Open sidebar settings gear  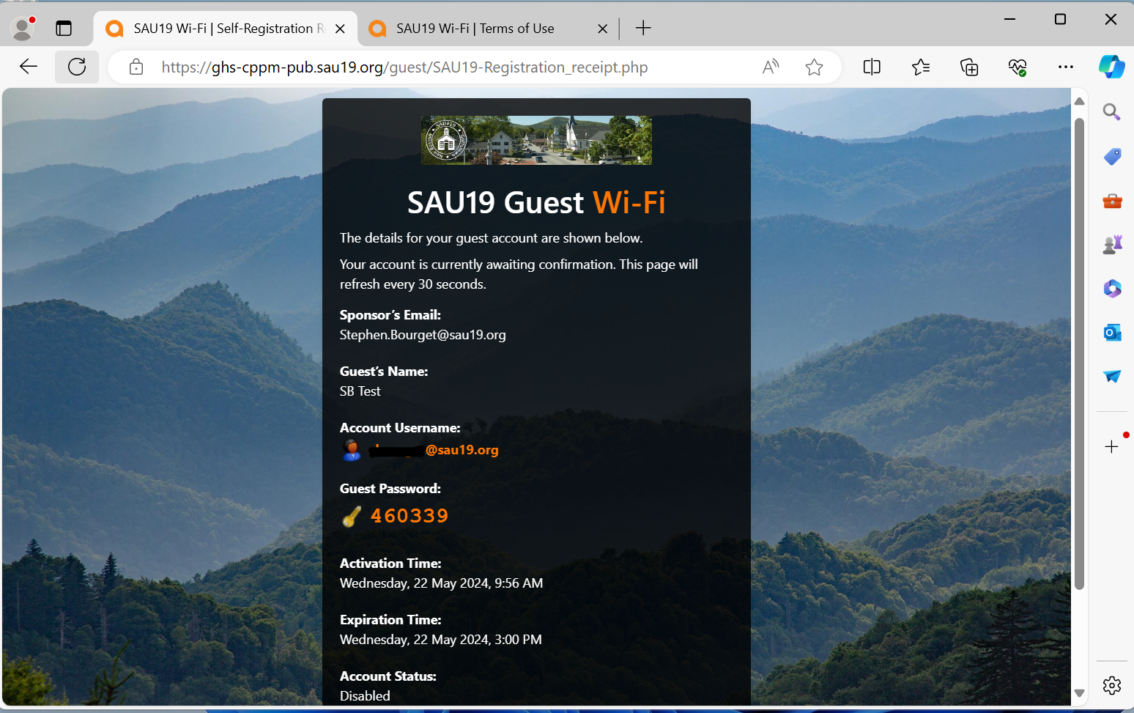click(x=1112, y=685)
